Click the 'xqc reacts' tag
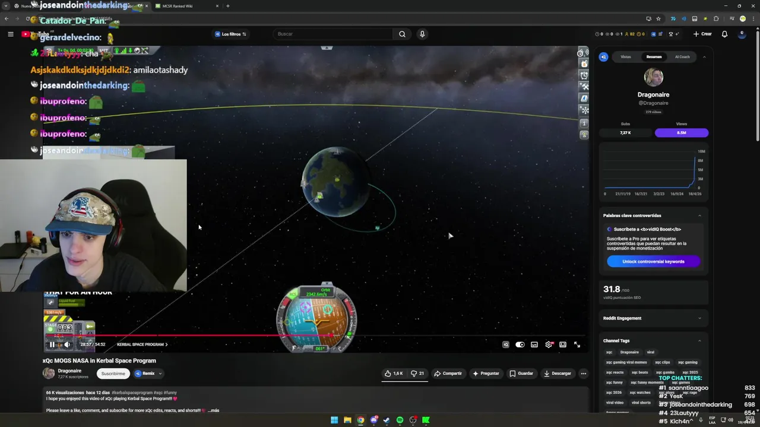Image resolution: width=760 pixels, height=427 pixels. (x=615, y=372)
